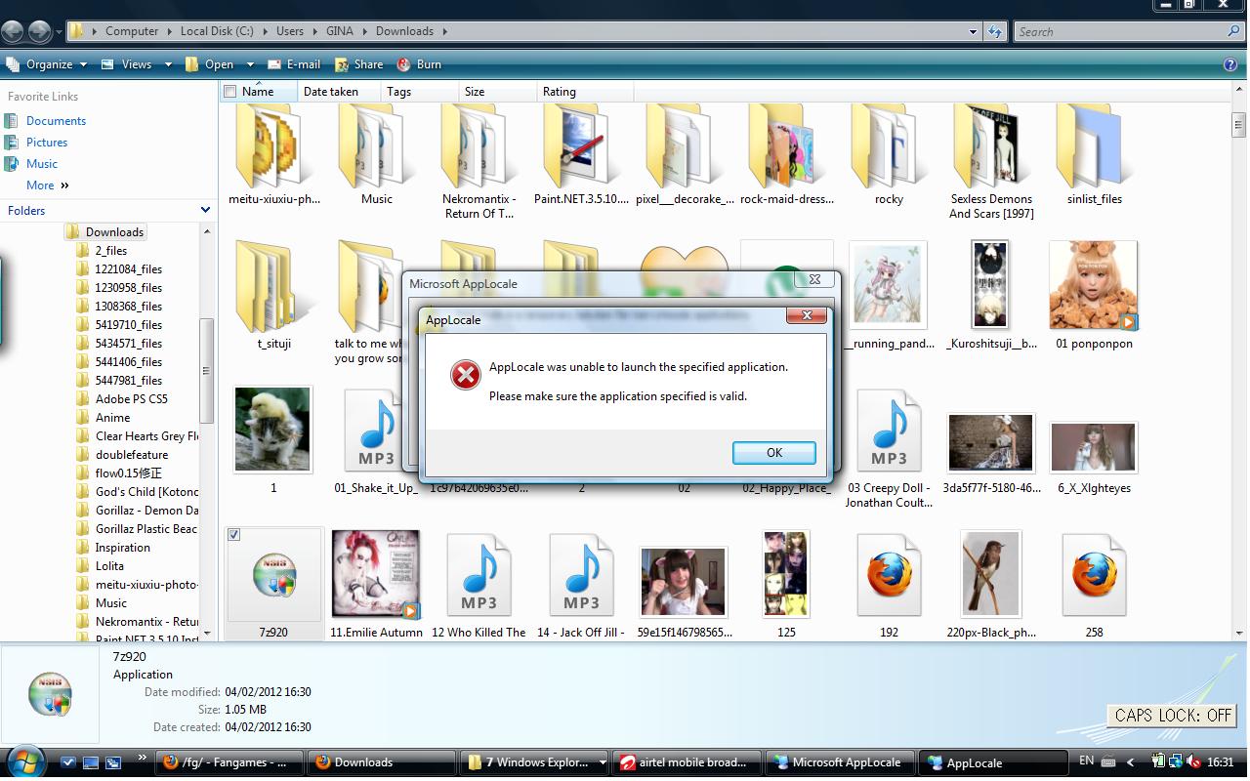Select the Inspiration folder in tree
This screenshot has height=781, width=1250.
pos(122,548)
